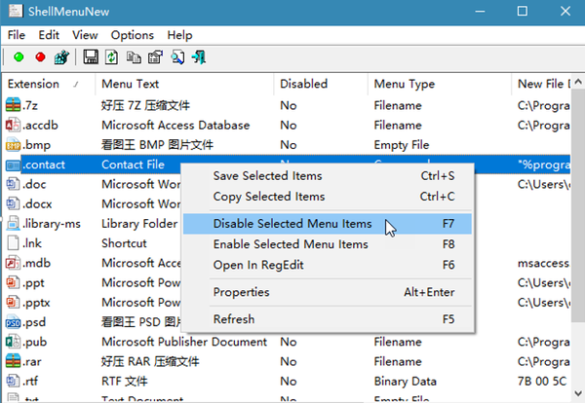Click the Exit door toolbar icon
585x403 pixels.
(x=198, y=57)
